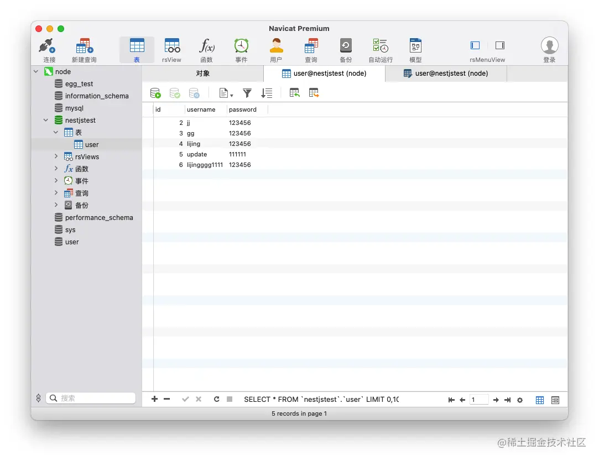Switch to second user@nestjstest (node) design tab
This screenshot has height=461, width=599.
[446, 74]
